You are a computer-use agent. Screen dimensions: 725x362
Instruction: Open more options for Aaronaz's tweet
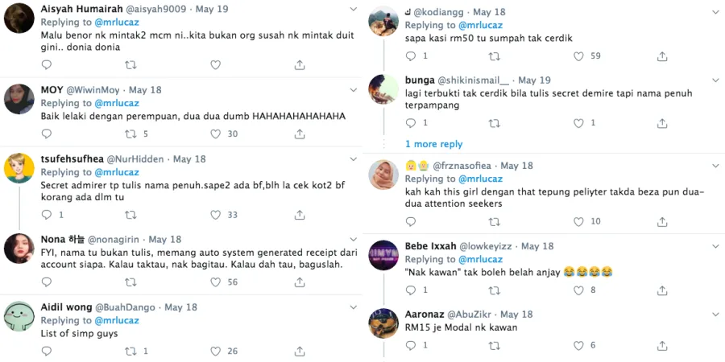[x=715, y=314]
